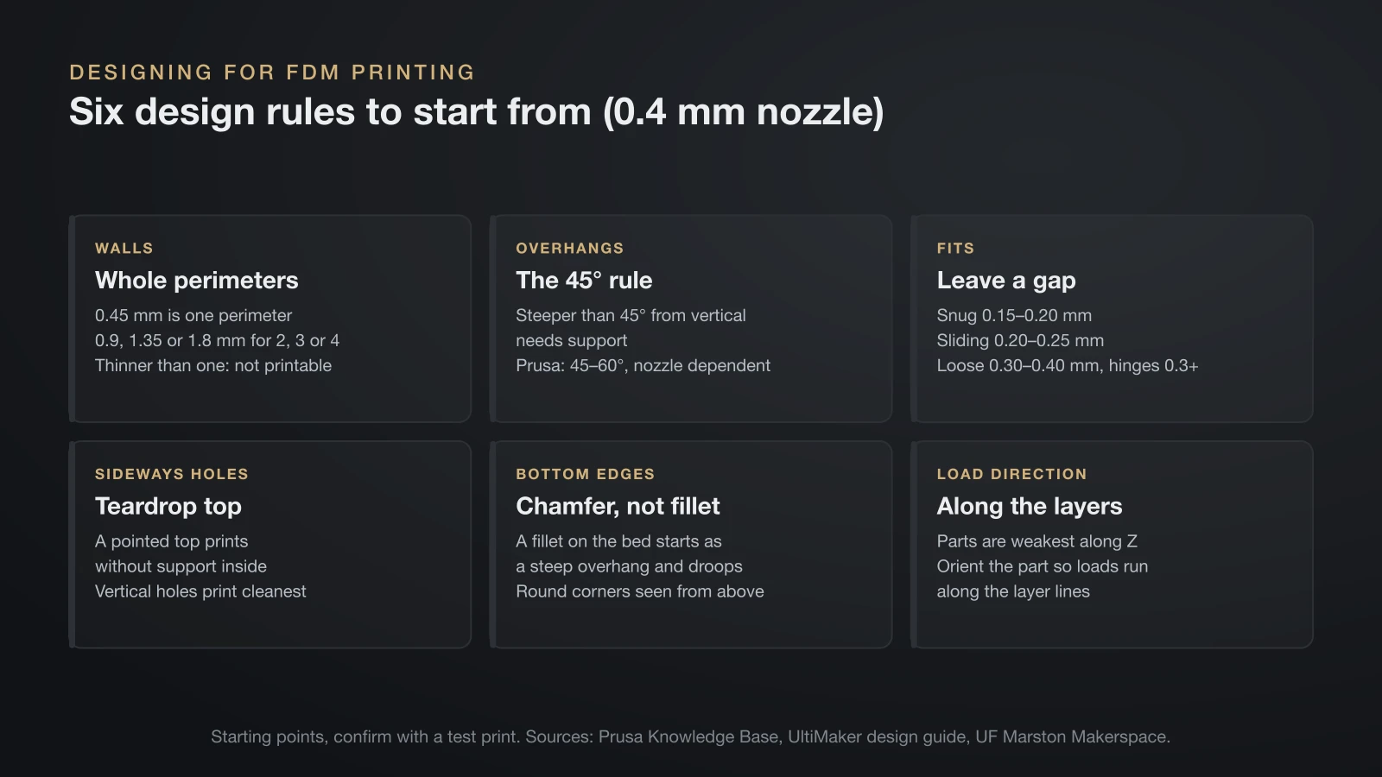This screenshot has height=777, width=1382.
Task: Click the Teardrop top heading
Action: click(x=168, y=507)
